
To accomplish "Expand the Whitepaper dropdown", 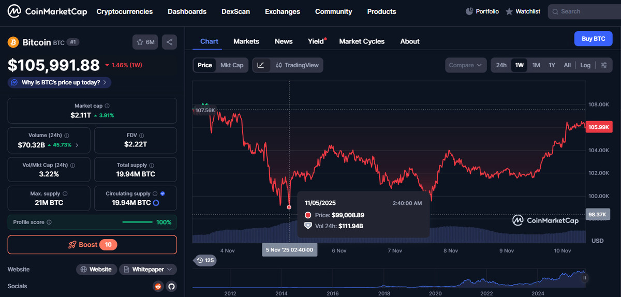I will tap(148, 270).
